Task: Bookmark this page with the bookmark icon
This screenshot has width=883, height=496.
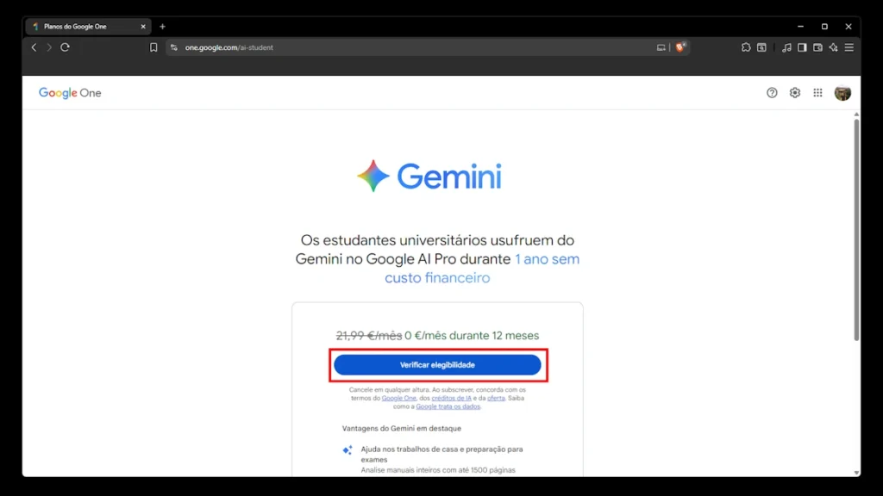Action: coord(153,47)
